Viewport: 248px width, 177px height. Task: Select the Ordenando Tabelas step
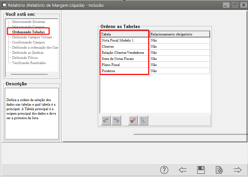pyautogui.click(x=28, y=32)
